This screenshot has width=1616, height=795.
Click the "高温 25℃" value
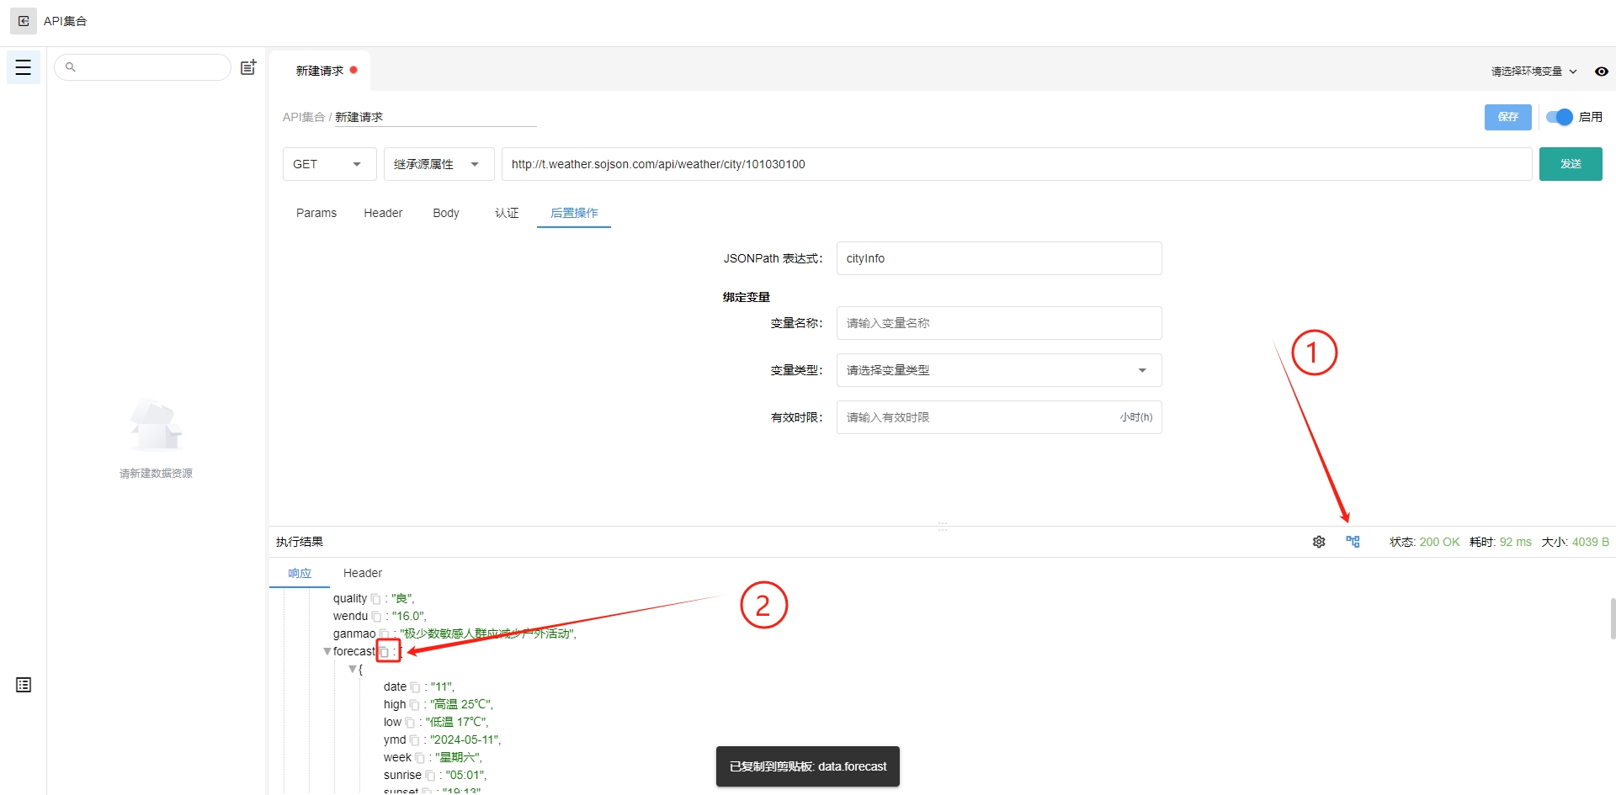460,705
